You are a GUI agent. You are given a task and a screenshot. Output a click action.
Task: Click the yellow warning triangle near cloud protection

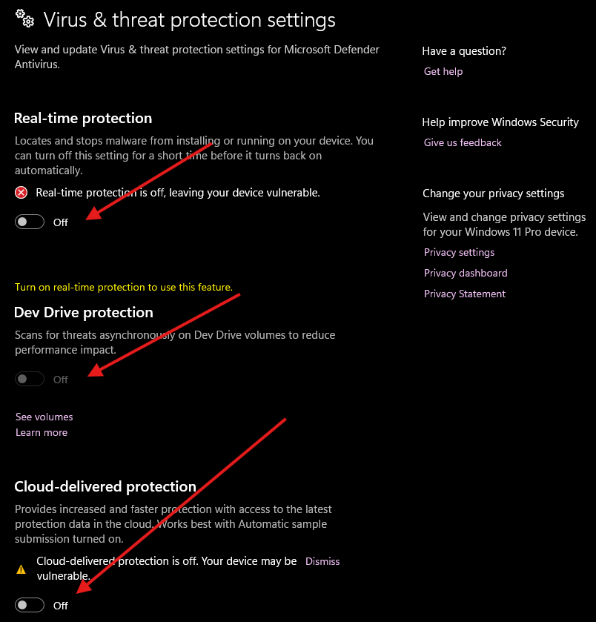(21, 568)
